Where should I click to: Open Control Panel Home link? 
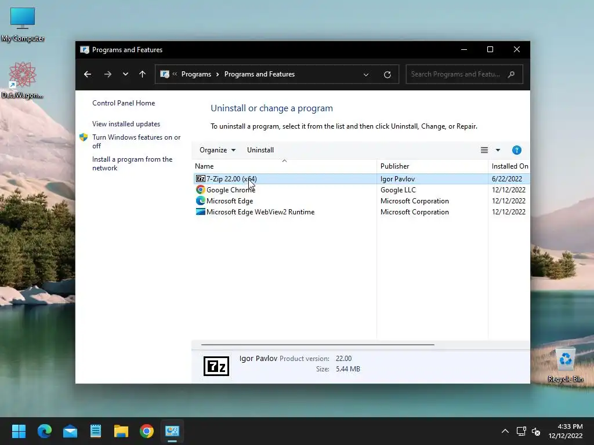click(x=124, y=103)
